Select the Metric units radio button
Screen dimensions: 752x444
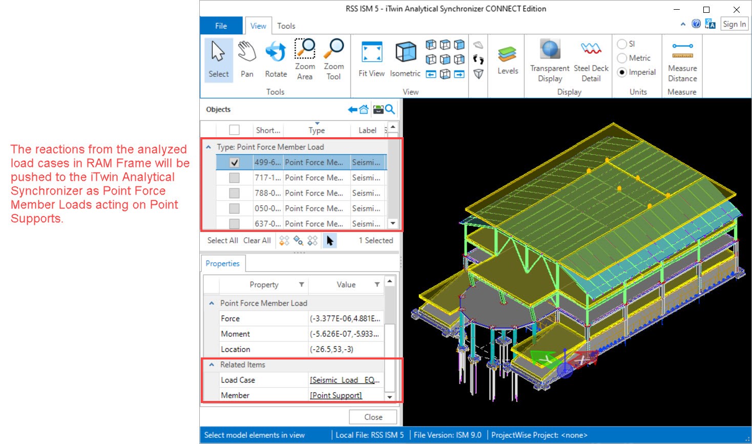click(x=622, y=58)
